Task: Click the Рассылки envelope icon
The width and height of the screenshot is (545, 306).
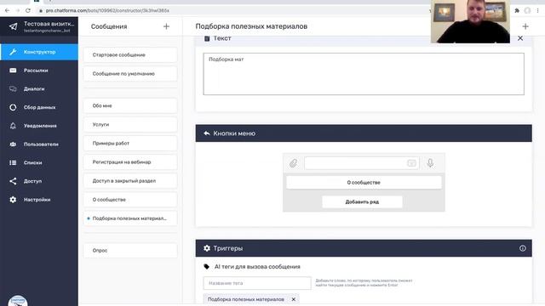Action: click(13, 71)
